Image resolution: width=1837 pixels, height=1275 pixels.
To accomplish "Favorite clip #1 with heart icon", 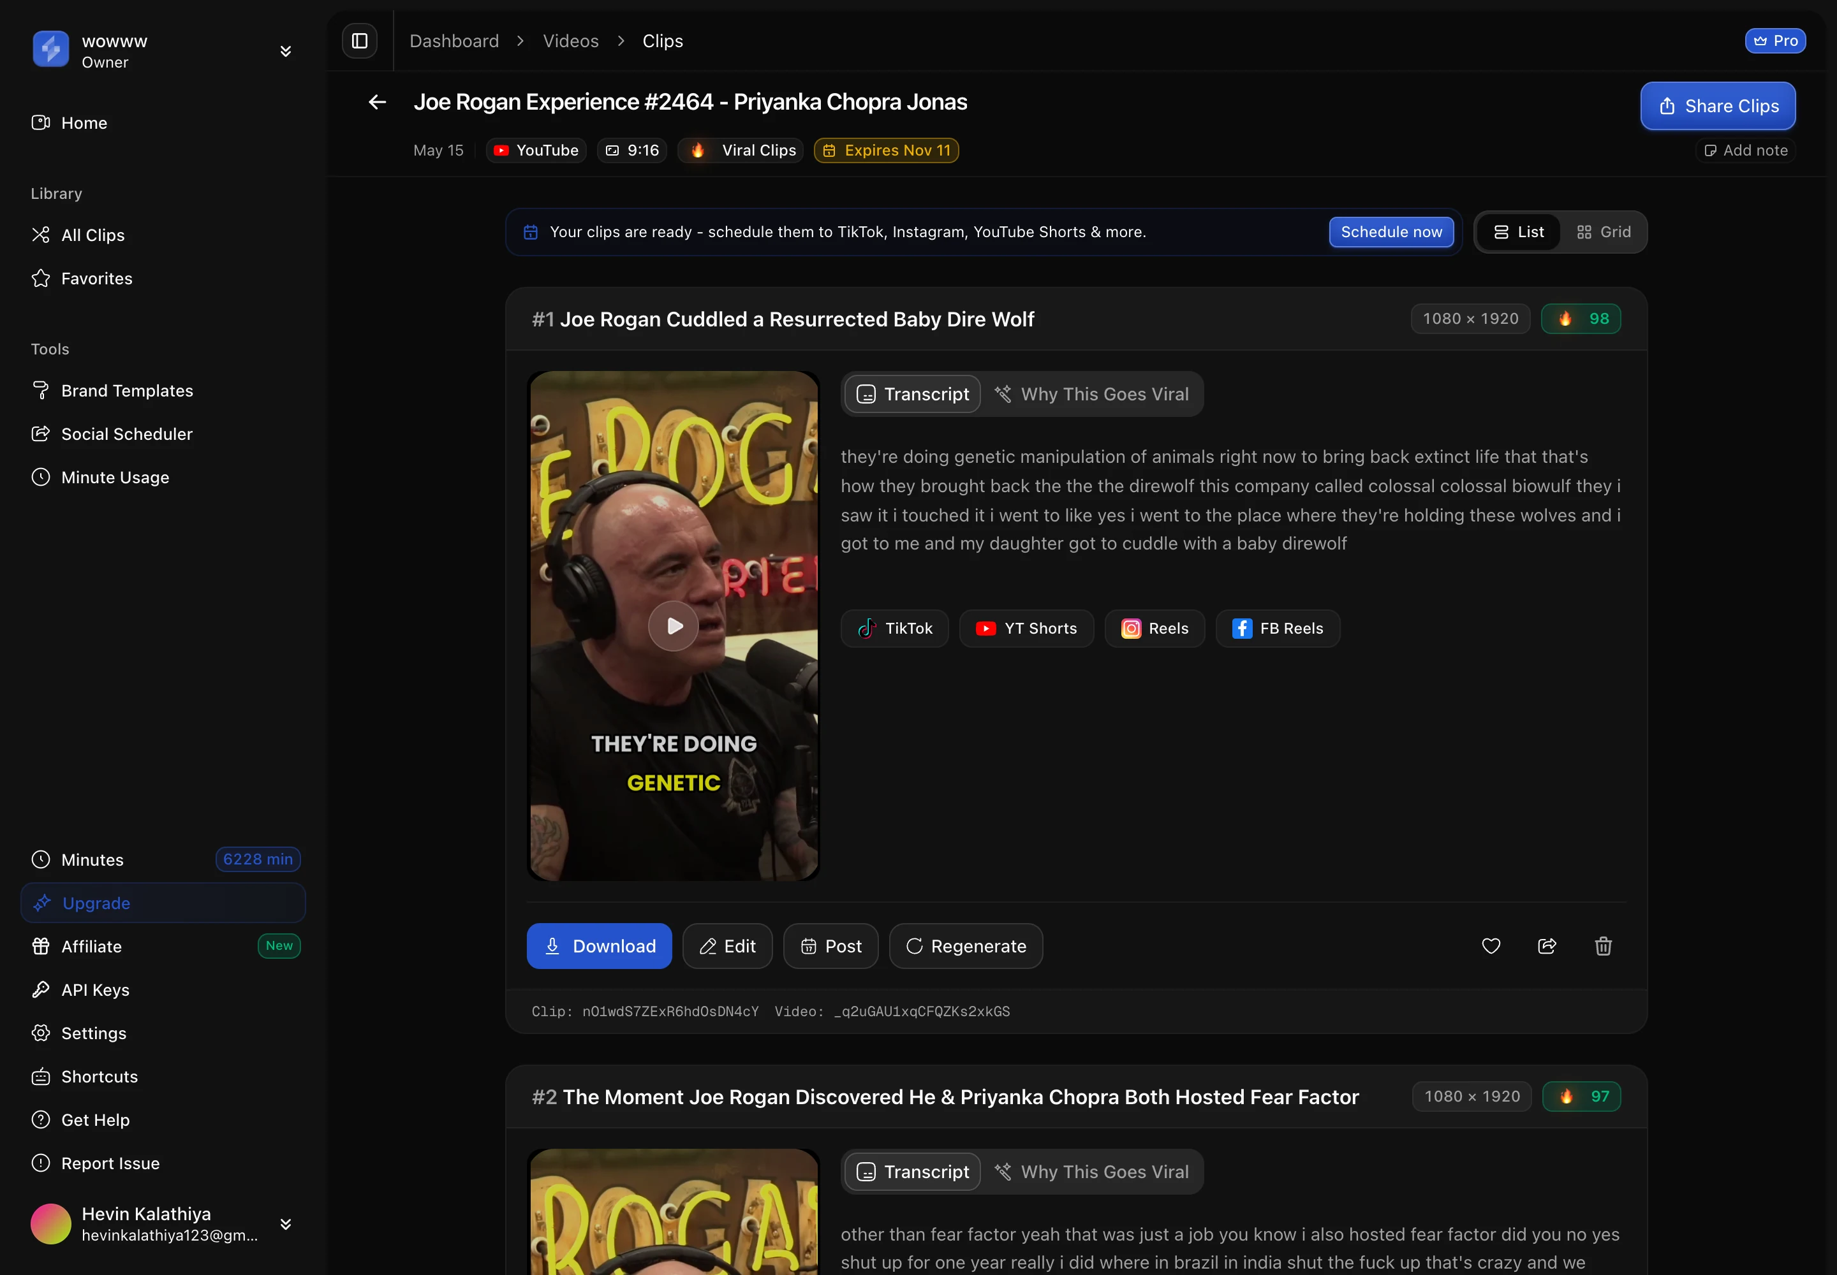I will tap(1491, 946).
